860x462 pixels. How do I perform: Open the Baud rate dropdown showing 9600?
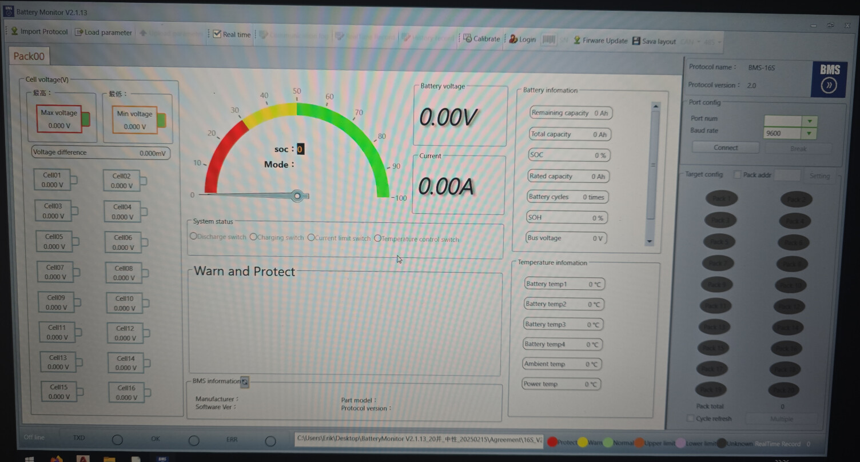tap(809, 134)
